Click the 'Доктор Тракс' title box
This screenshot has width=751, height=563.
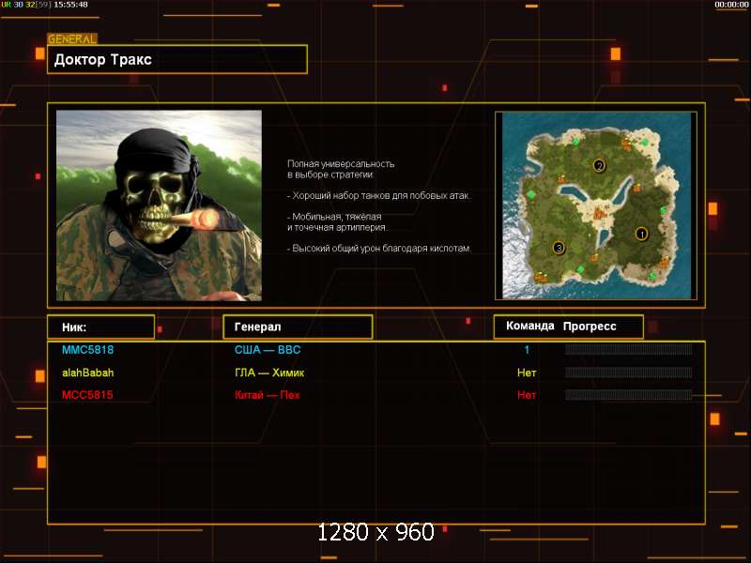tap(177, 59)
